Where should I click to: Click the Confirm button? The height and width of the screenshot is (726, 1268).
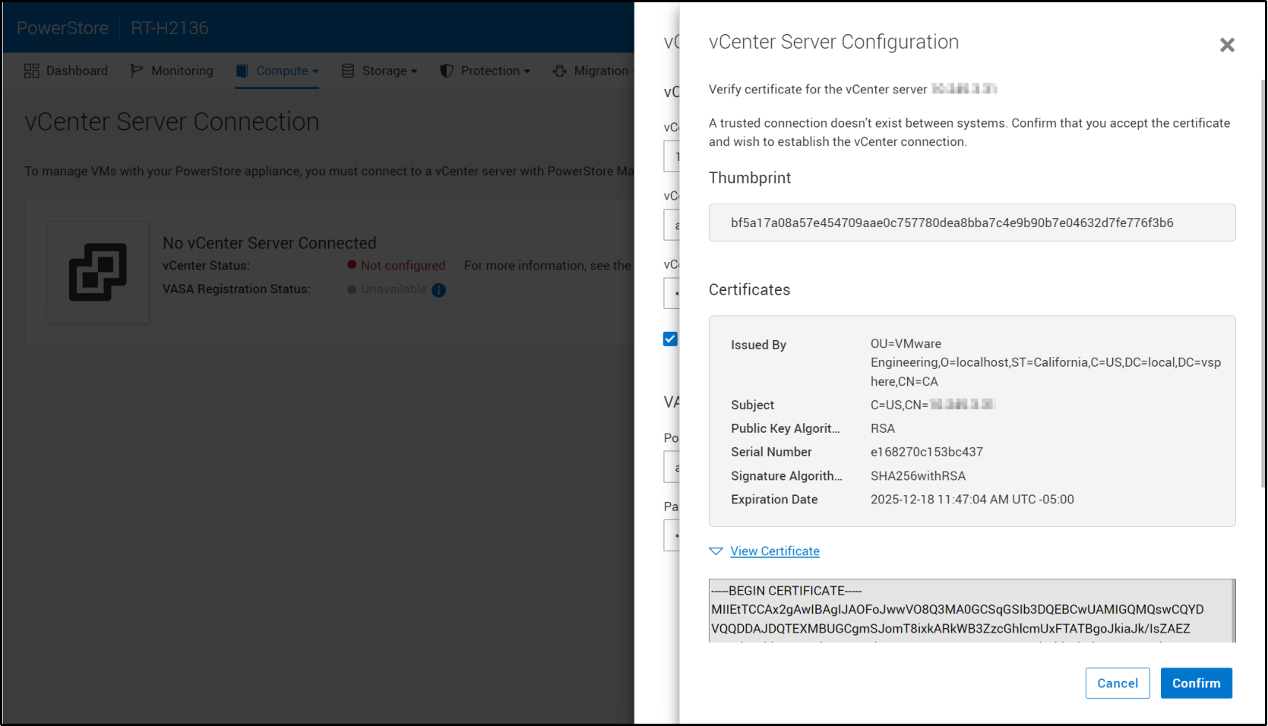point(1196,683)
